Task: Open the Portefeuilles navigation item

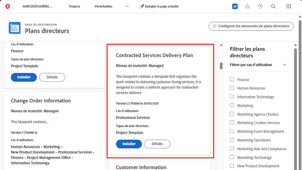Action: point(103,6)
